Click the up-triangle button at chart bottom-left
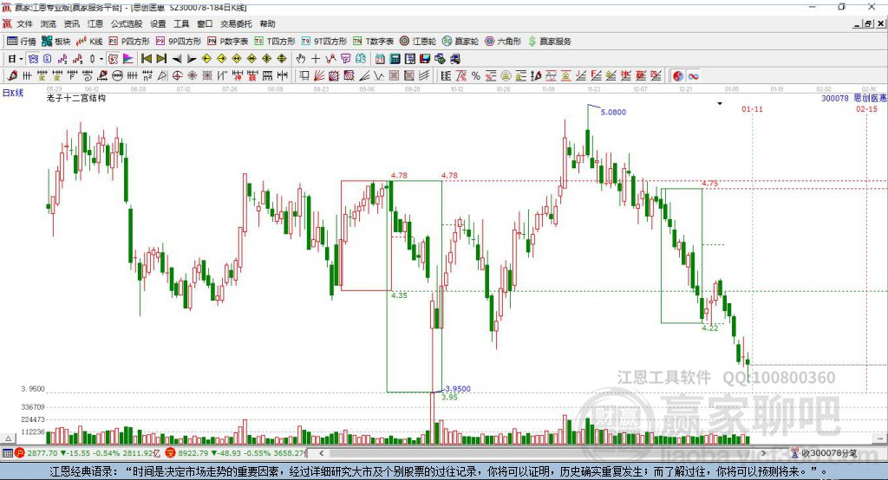This screenshot has height=480, width=888. click(x=8, y=438)
